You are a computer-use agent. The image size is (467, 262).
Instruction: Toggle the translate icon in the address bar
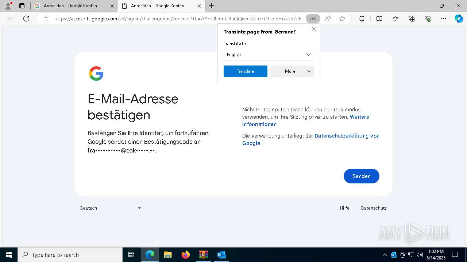click(313, 19)
